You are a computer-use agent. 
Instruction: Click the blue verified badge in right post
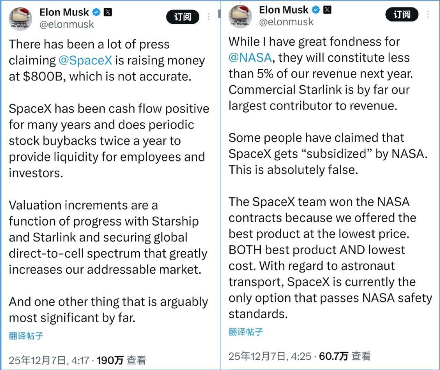click(x=316, y=9)
